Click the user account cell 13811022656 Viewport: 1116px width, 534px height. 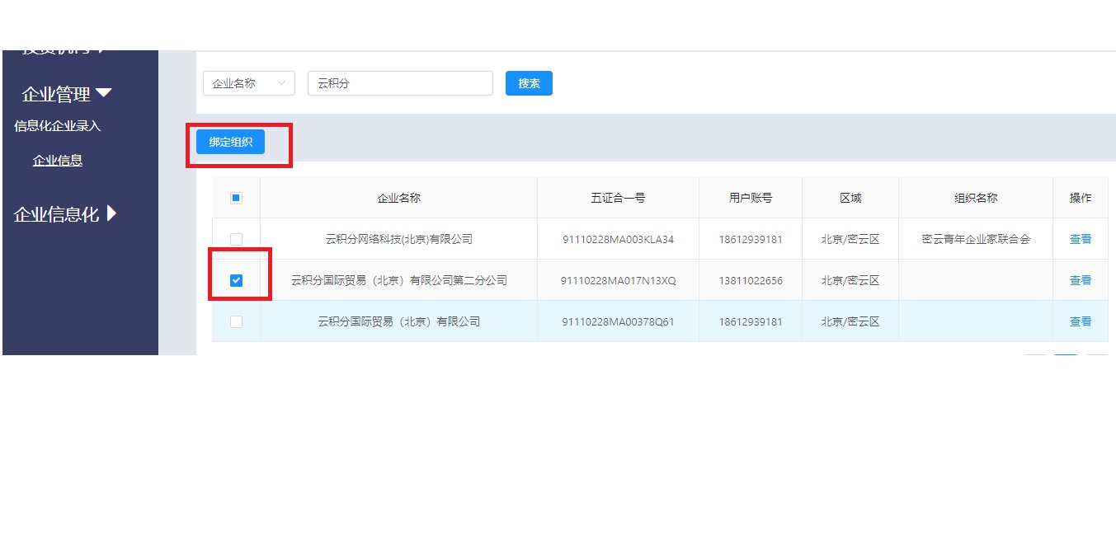(750, 280)
